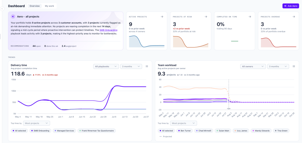Toggle Ben Turner legend chip
The image size is (302, 143).
pos(184,131)
